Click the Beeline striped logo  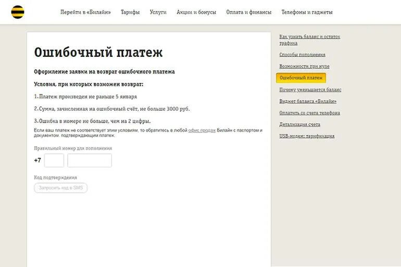18,12
